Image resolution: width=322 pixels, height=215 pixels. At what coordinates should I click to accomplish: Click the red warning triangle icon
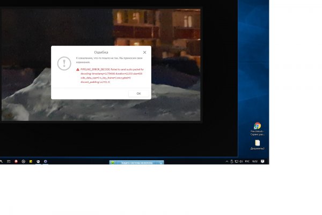[x=77, y=70]
